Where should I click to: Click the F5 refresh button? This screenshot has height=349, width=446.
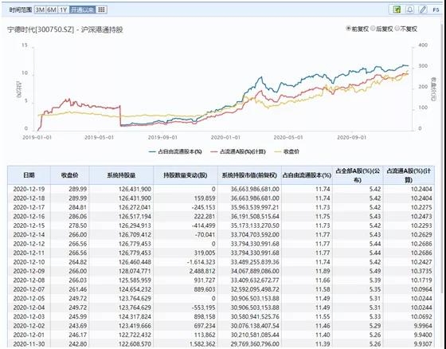[x=436, y=10]
